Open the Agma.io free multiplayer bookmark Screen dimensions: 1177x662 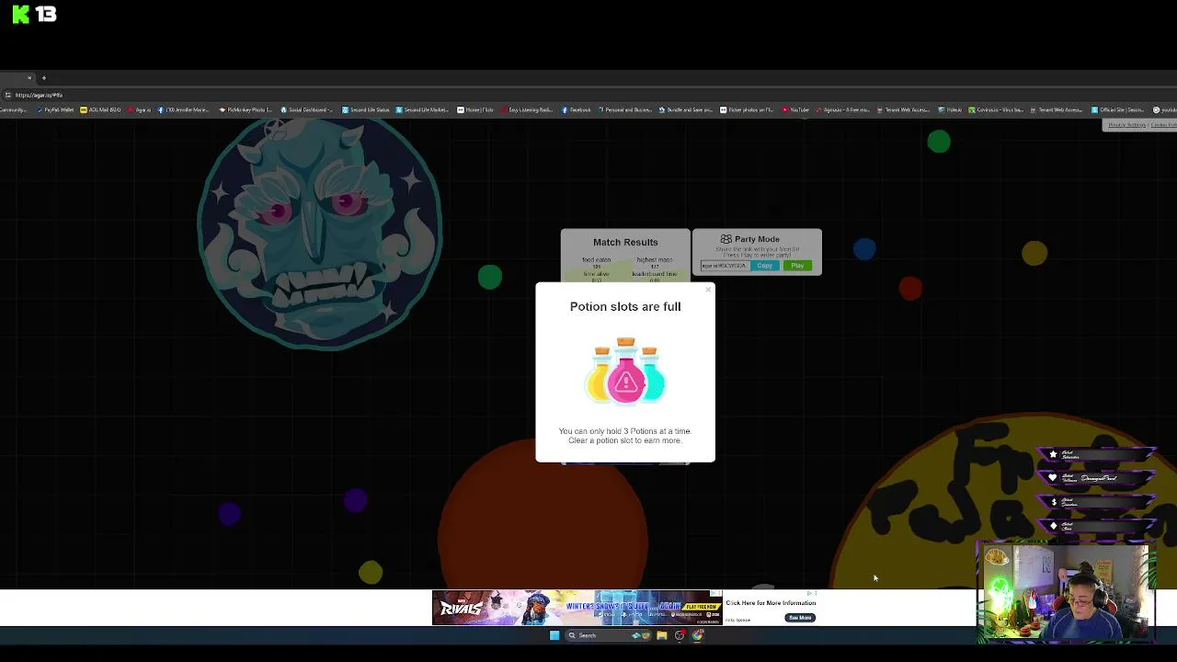(843, 110)
